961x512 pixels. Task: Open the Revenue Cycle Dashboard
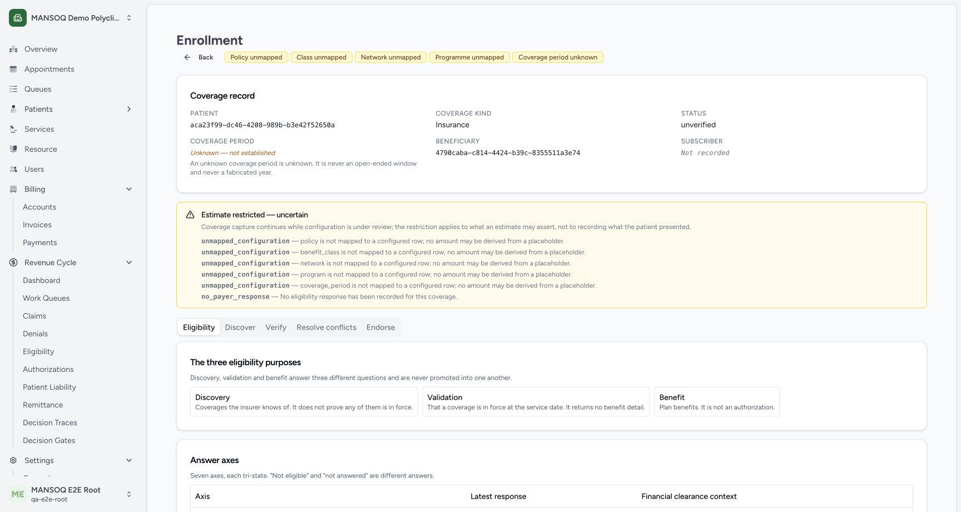pos(42,280)
